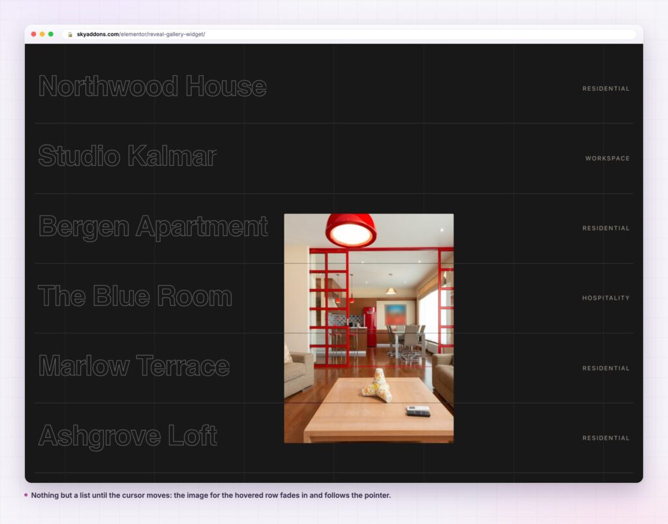Focus the browser address bar showing skyaddons.com

coord(350,34)
